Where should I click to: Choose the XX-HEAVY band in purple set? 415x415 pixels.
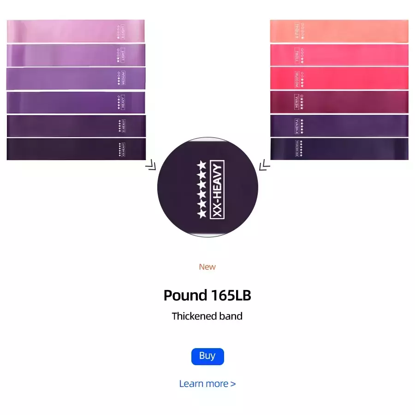pyautogui.click(x=76, y=149)
